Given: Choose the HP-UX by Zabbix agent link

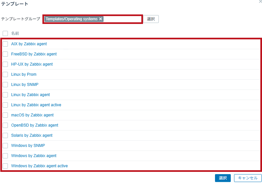Looking at the screenshot, I should click(x=32, y=64).
